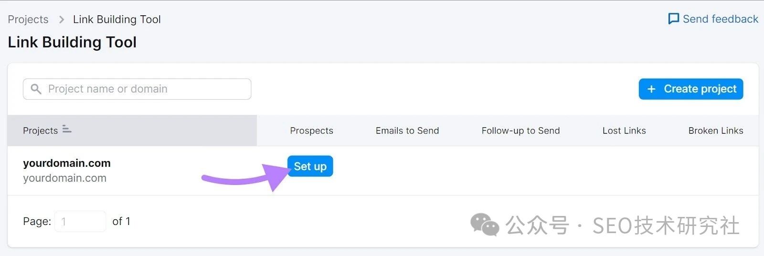Open the Send feedback link

coord(713,19)
